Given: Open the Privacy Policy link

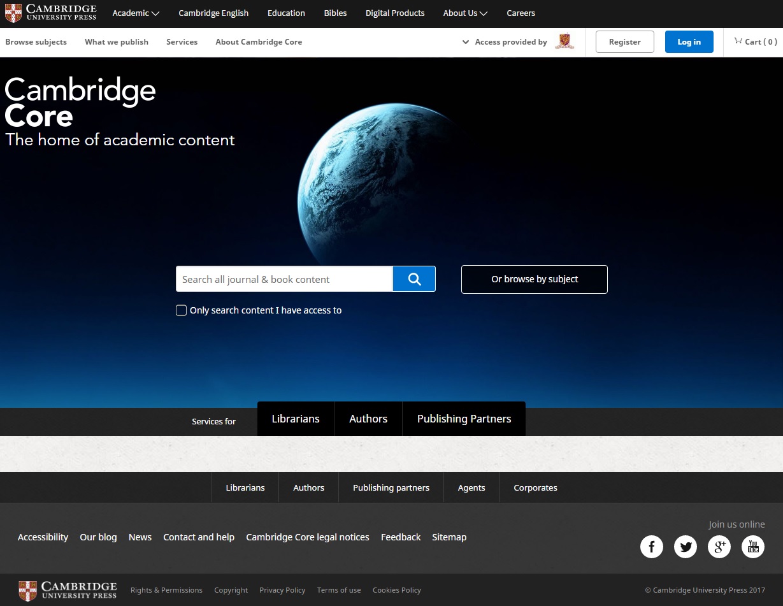Looking at the screenshot, I should click(282, 590).
